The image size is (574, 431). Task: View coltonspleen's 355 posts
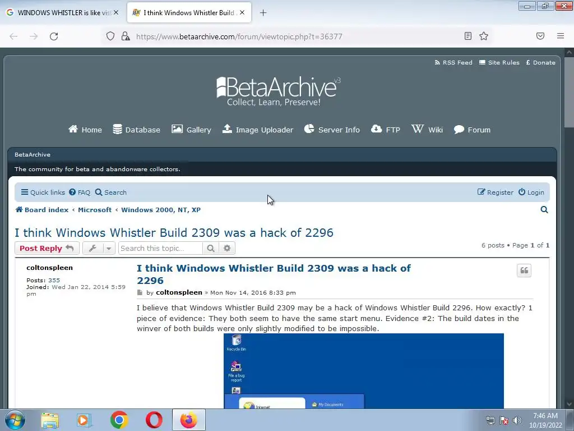(54, 280)
